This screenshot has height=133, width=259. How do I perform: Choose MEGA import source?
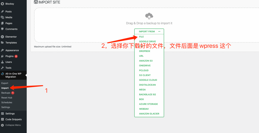pos(142,90)
